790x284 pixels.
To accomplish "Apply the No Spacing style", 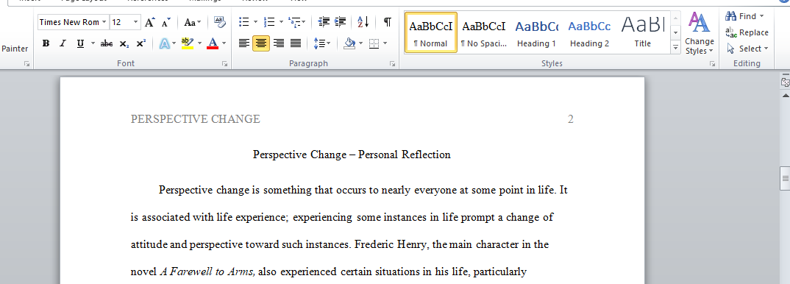I will [484, 32].
